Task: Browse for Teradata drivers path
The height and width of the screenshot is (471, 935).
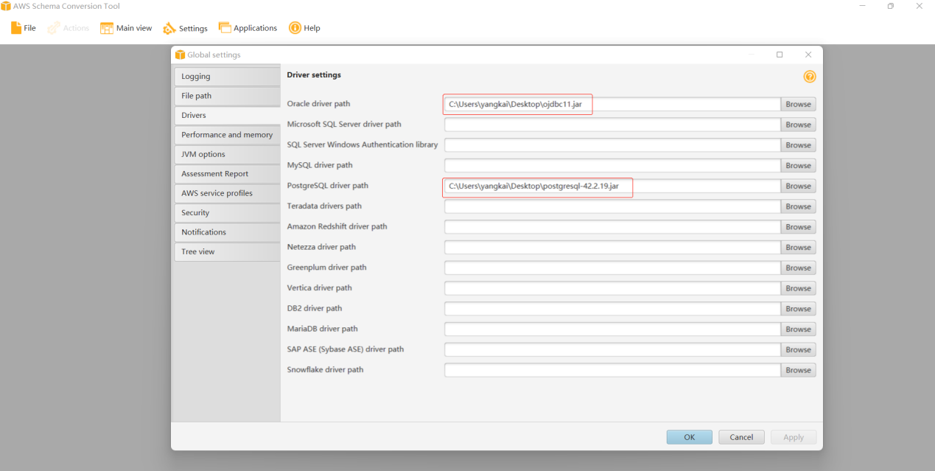Action: (x=798, y=206)
